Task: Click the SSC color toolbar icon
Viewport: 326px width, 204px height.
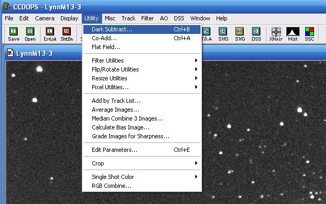Action: point(309,34)
